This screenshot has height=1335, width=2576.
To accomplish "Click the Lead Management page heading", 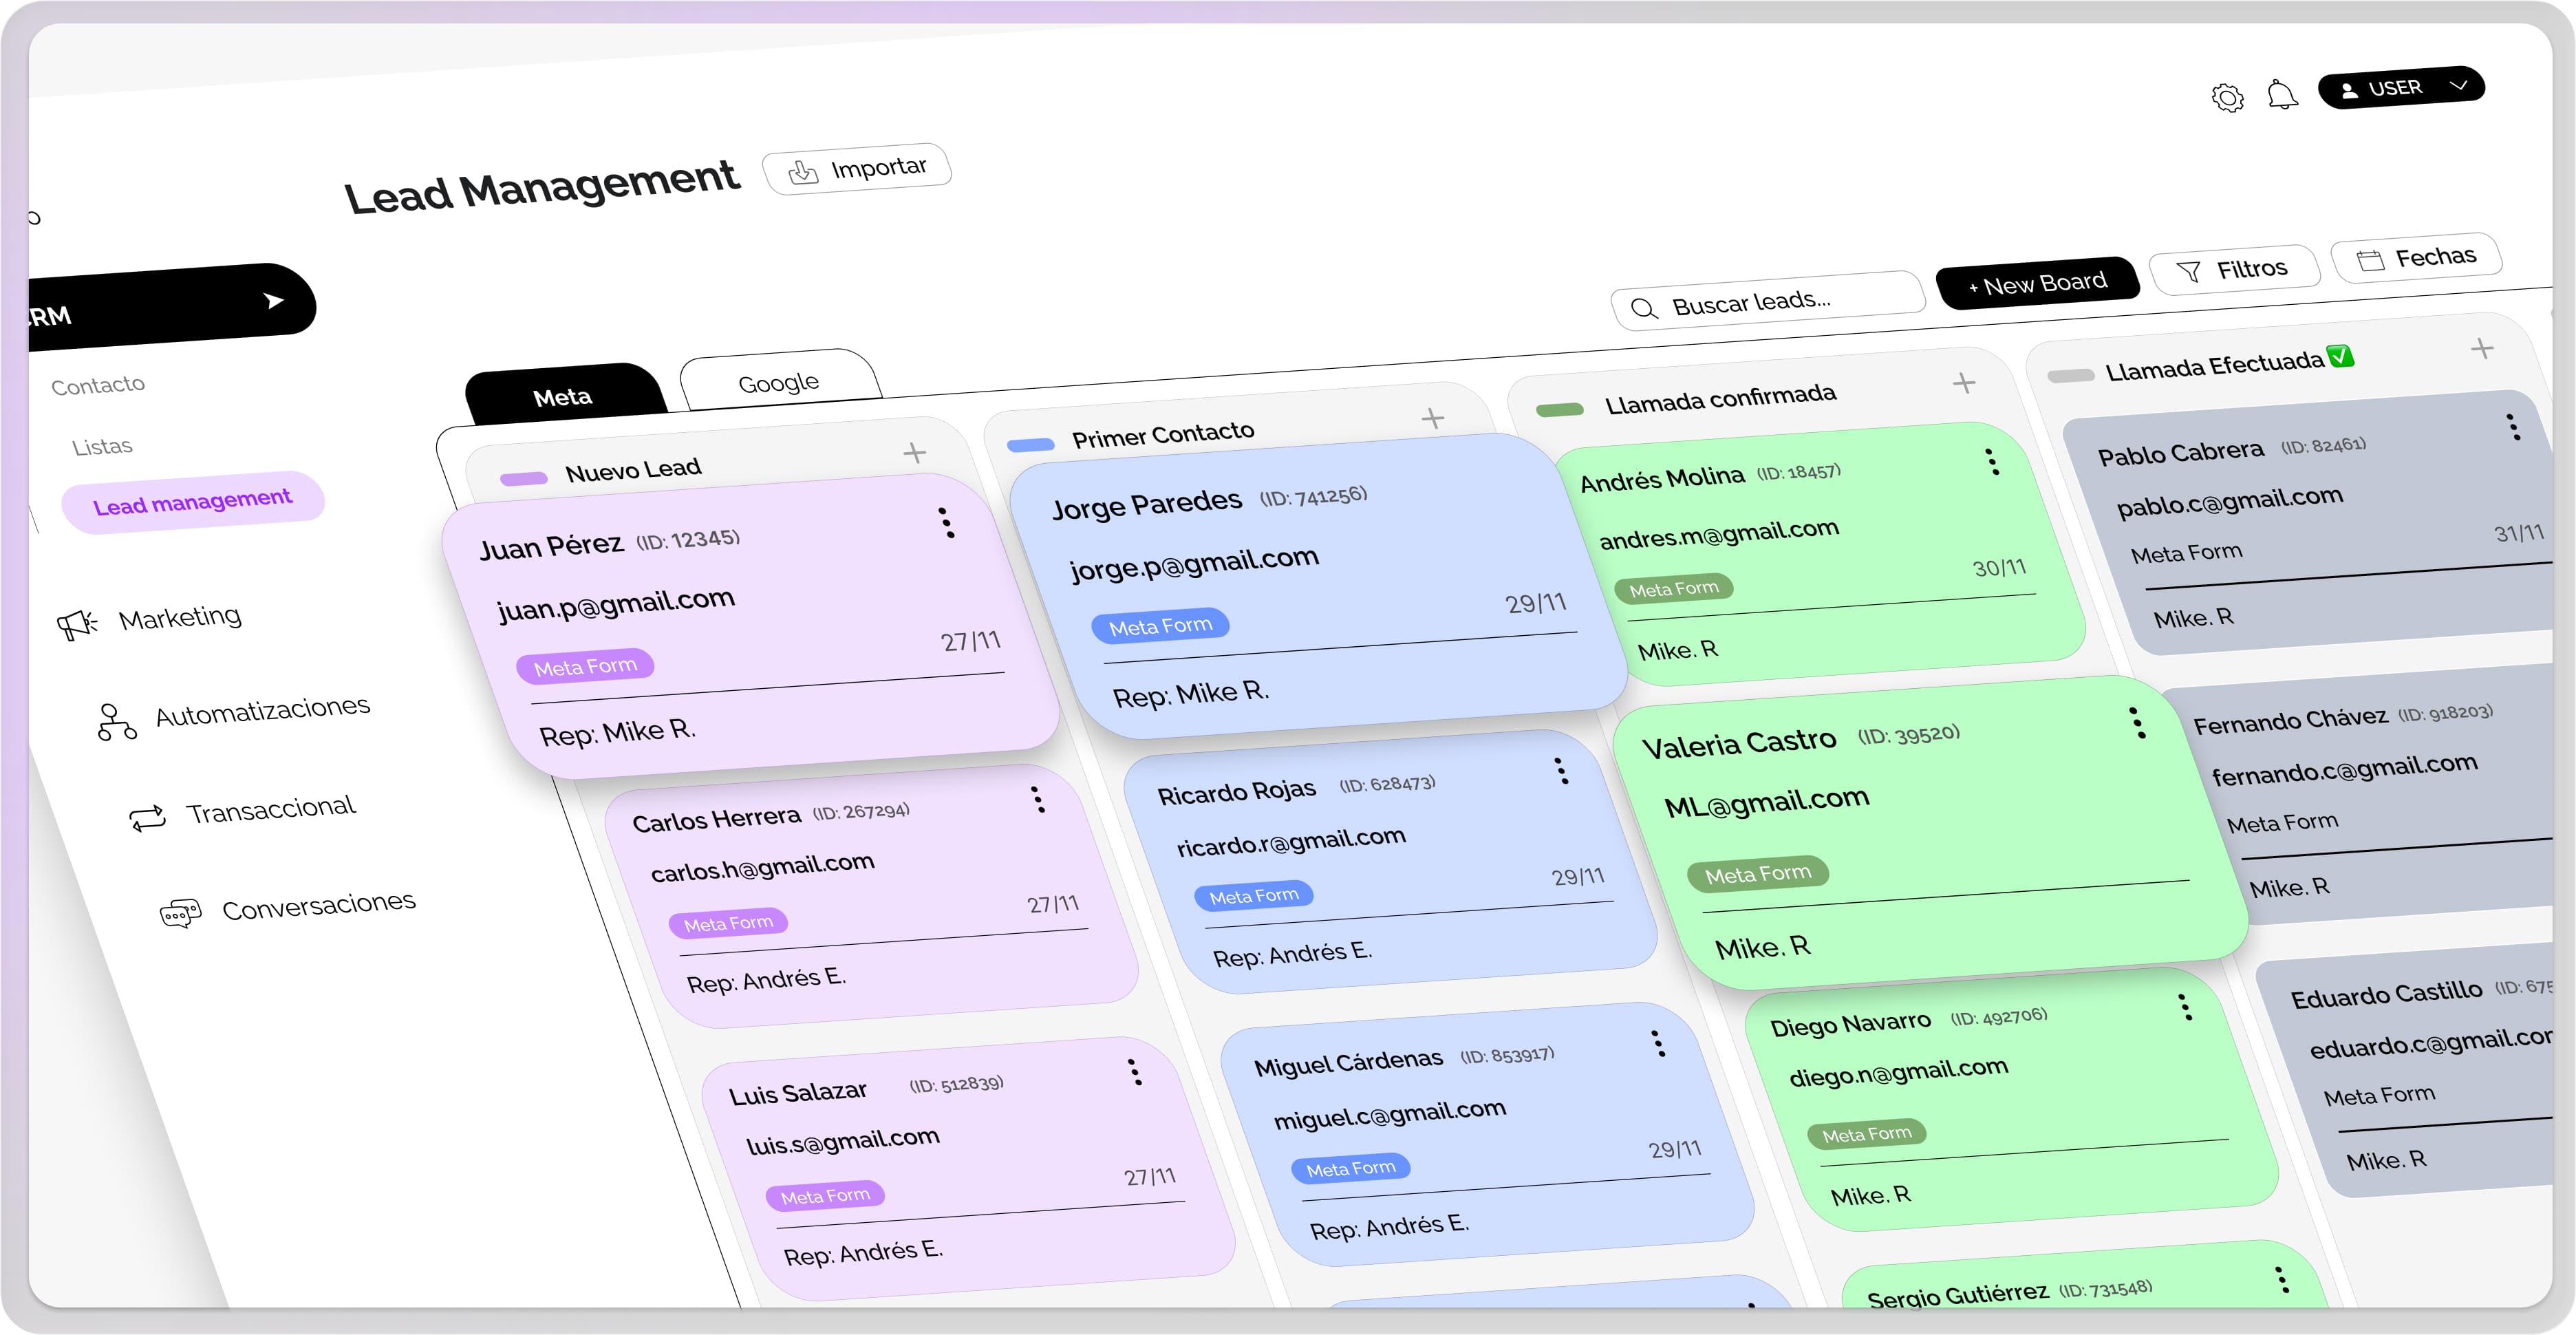I will (x=541, y=186).
